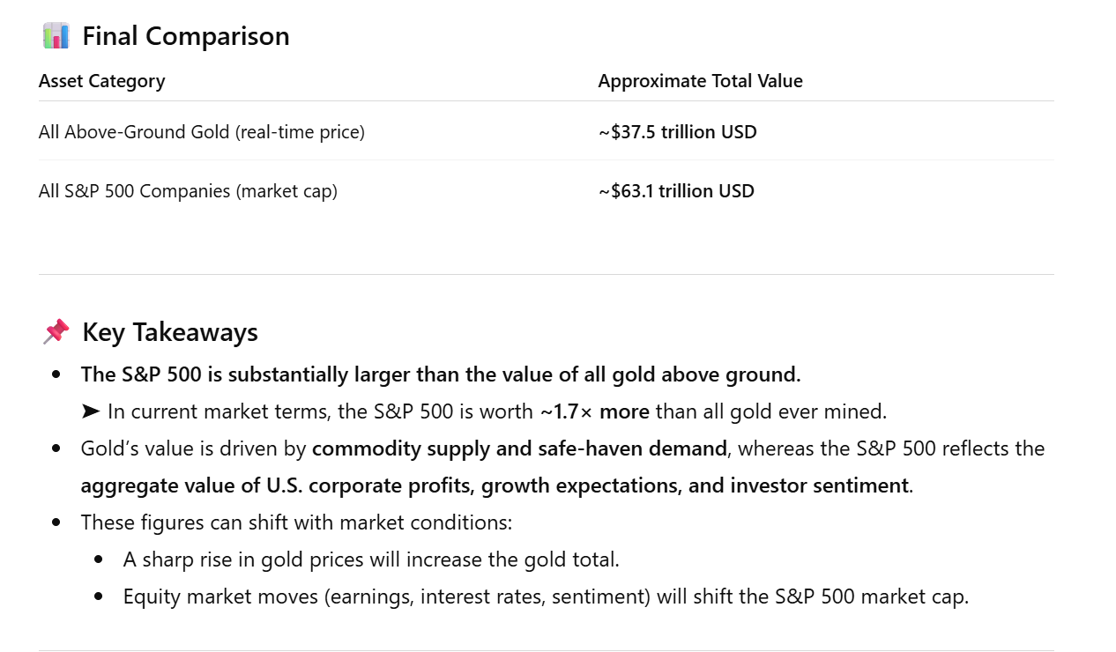Viewport: 1116px width, 652px height.
Task: Click the bullet dot before 'Gold's value is driven'
Action: (56, 448)
